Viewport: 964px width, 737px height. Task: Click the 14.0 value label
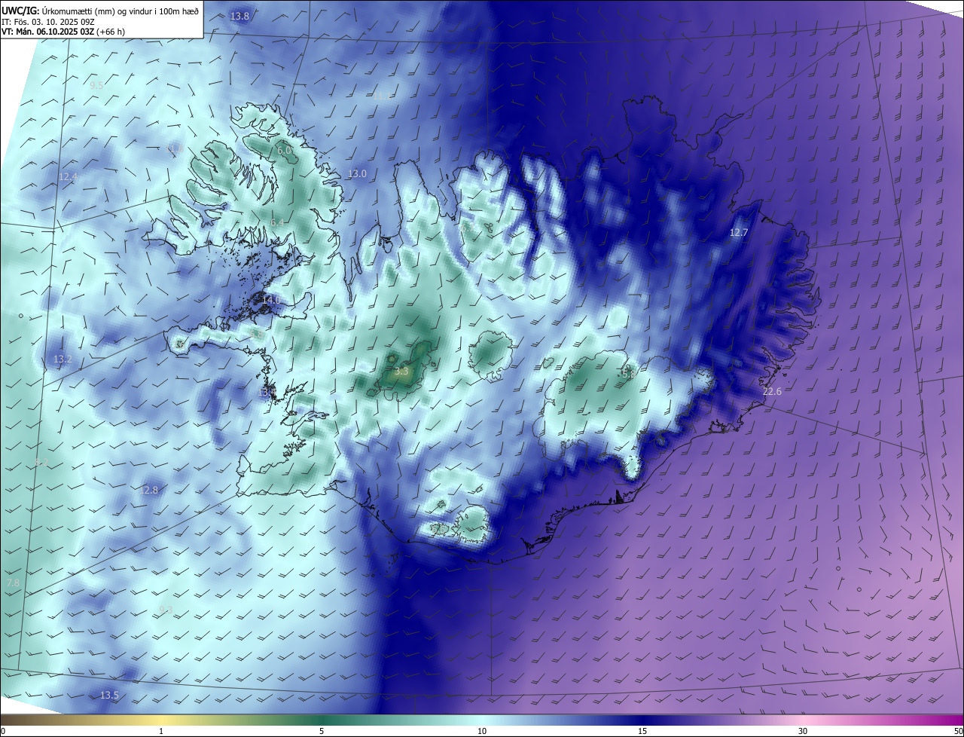coord(270,300)
